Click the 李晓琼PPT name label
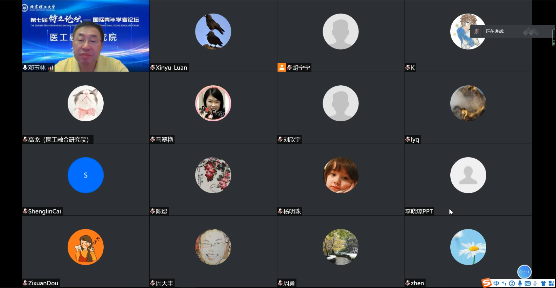Viewport: 556px width, 288px height. pos(419,211)
